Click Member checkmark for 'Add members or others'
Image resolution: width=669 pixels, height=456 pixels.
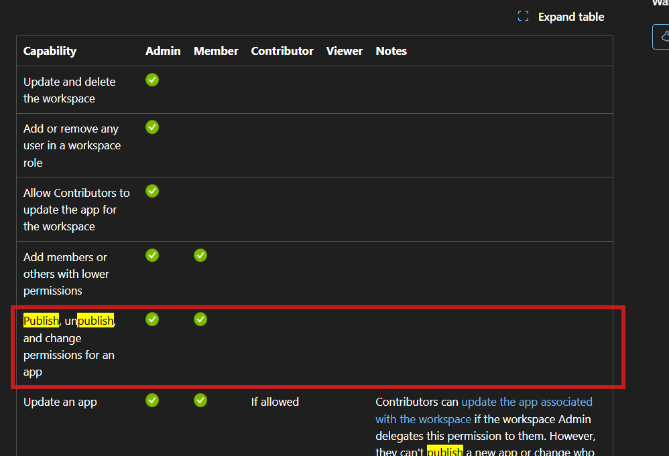tap(200, 255)
